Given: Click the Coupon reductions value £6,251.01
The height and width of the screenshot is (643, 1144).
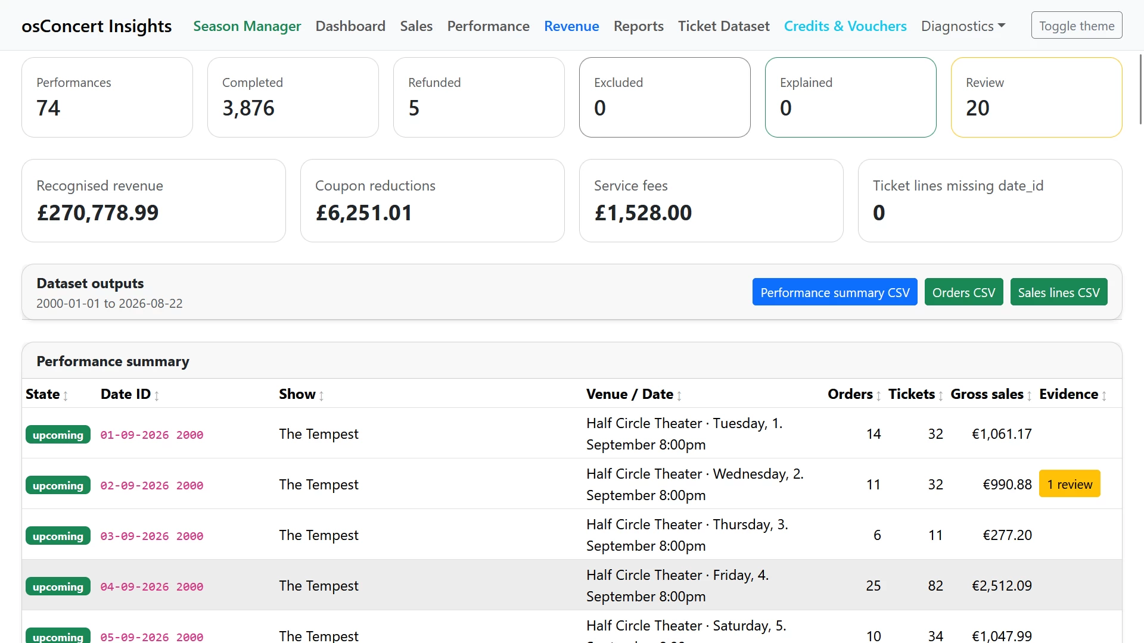Looking at the screenshot, I should coord(363,213).
